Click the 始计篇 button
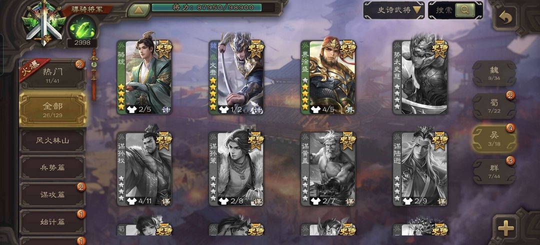540x245 pixels. [x=52, y=221]
